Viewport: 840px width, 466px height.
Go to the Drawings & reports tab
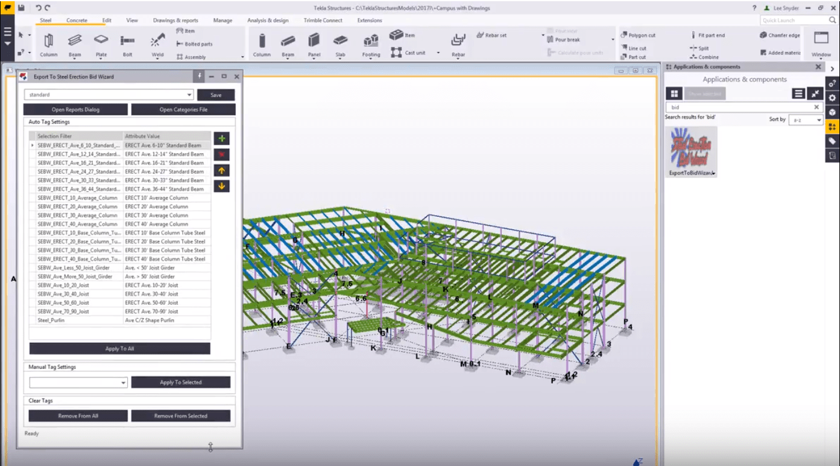tap(175, 21)
